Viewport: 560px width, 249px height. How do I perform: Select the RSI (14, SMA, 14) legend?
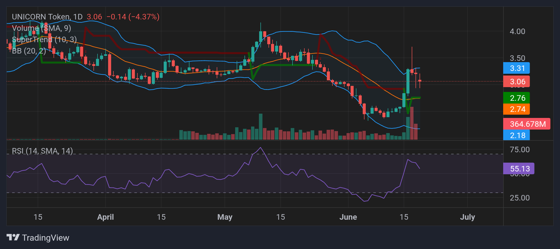(42, 151)
